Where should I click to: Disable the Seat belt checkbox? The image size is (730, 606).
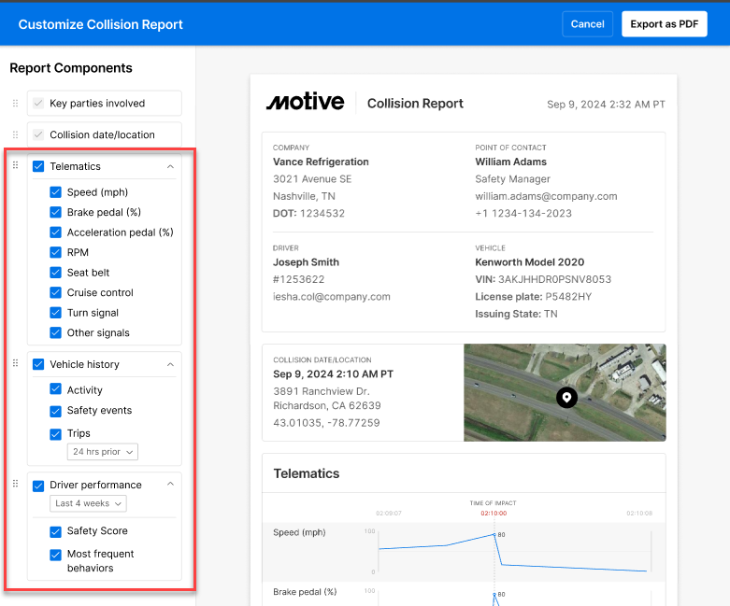[x=56, y=273]
